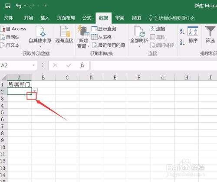Open 连接 in the connections group
Viewport: 217px width, 182px height.
158,29
